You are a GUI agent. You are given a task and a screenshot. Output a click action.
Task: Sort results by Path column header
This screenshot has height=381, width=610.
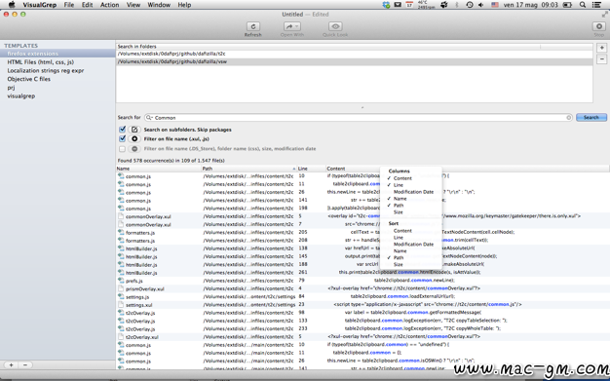point(249,169)
